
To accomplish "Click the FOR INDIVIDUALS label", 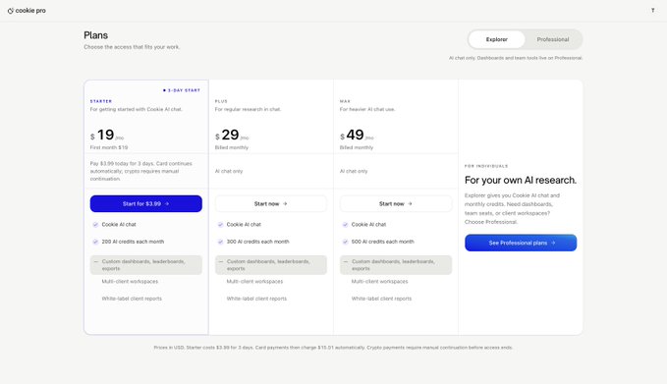I will pos(486,166).
